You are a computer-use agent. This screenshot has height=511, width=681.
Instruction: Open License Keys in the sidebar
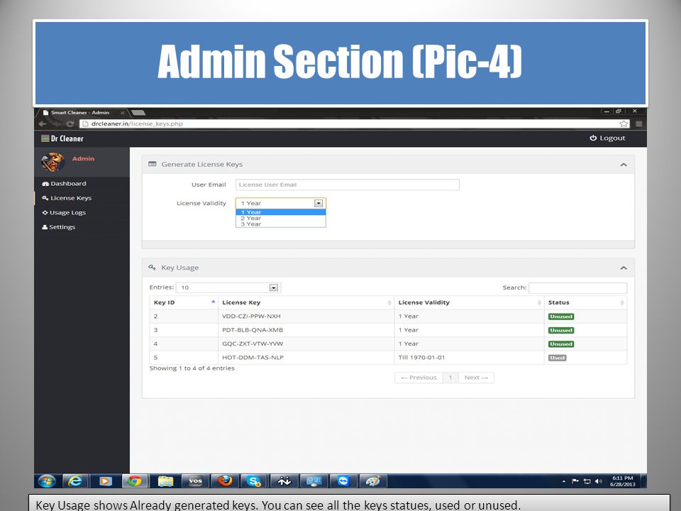tap(67, 198)
